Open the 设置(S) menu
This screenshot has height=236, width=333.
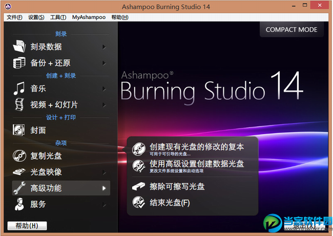pyautogui.click(x=36, y=17)
